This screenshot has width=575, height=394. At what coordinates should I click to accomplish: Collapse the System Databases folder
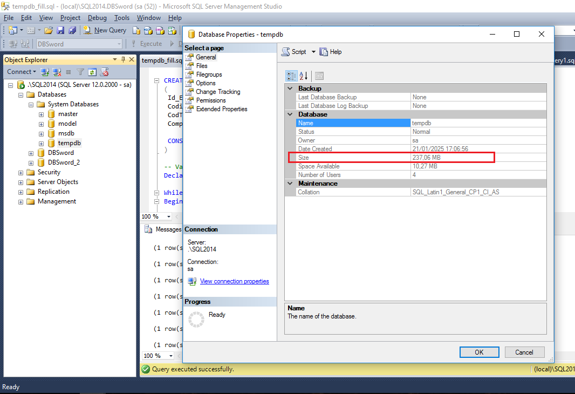[31, 105]
